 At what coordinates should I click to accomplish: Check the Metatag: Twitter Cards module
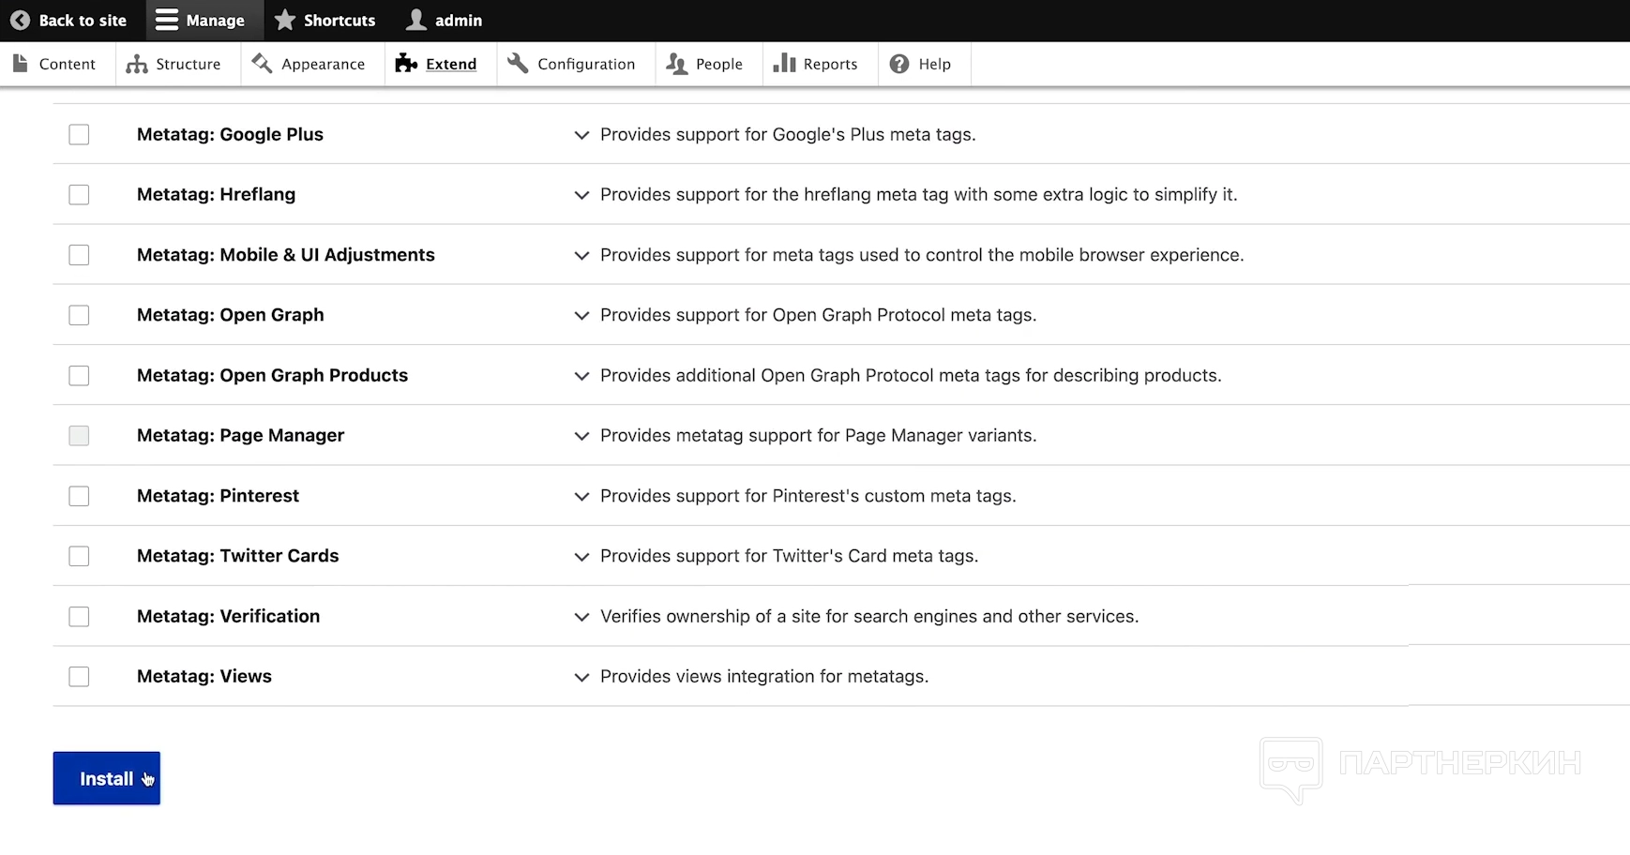(79, 556)
